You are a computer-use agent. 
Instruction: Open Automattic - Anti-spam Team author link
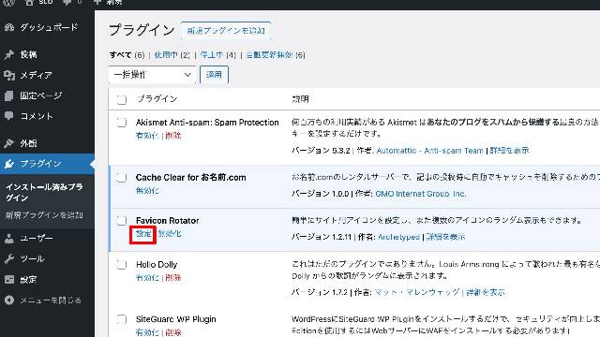pyautogui.click(x=429, y=151)
